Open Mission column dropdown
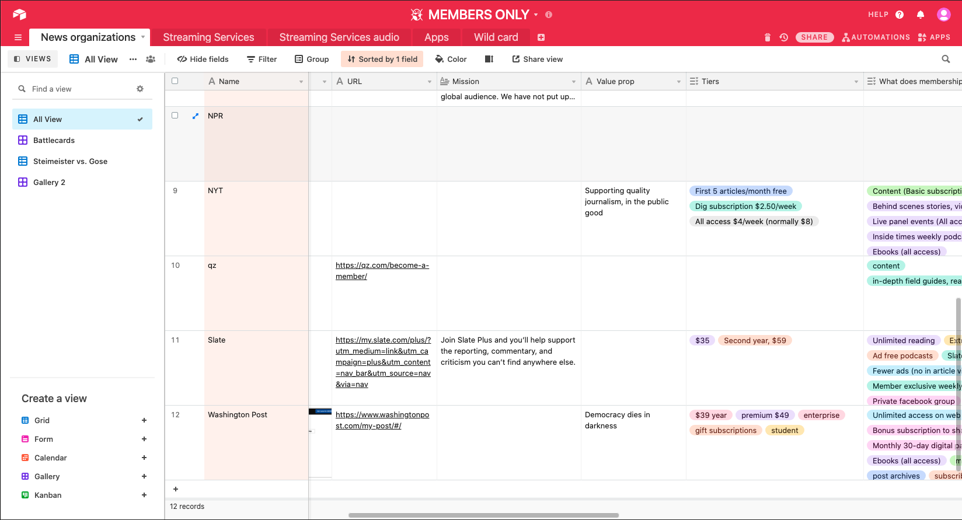 [x=574, y=82]
